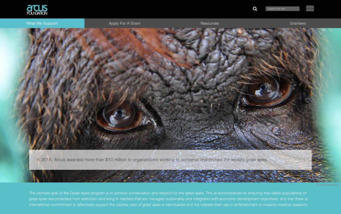Open the Grantees tab
The height and width of the screenshot is (214, 341).
click(x=298, y=23)
